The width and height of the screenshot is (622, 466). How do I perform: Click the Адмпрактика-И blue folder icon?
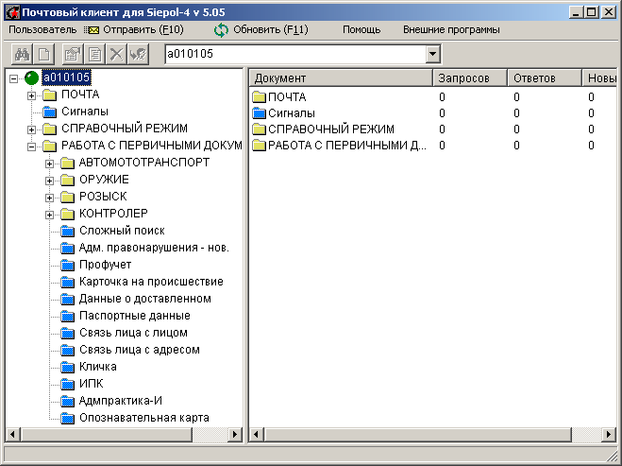point(67,401)
